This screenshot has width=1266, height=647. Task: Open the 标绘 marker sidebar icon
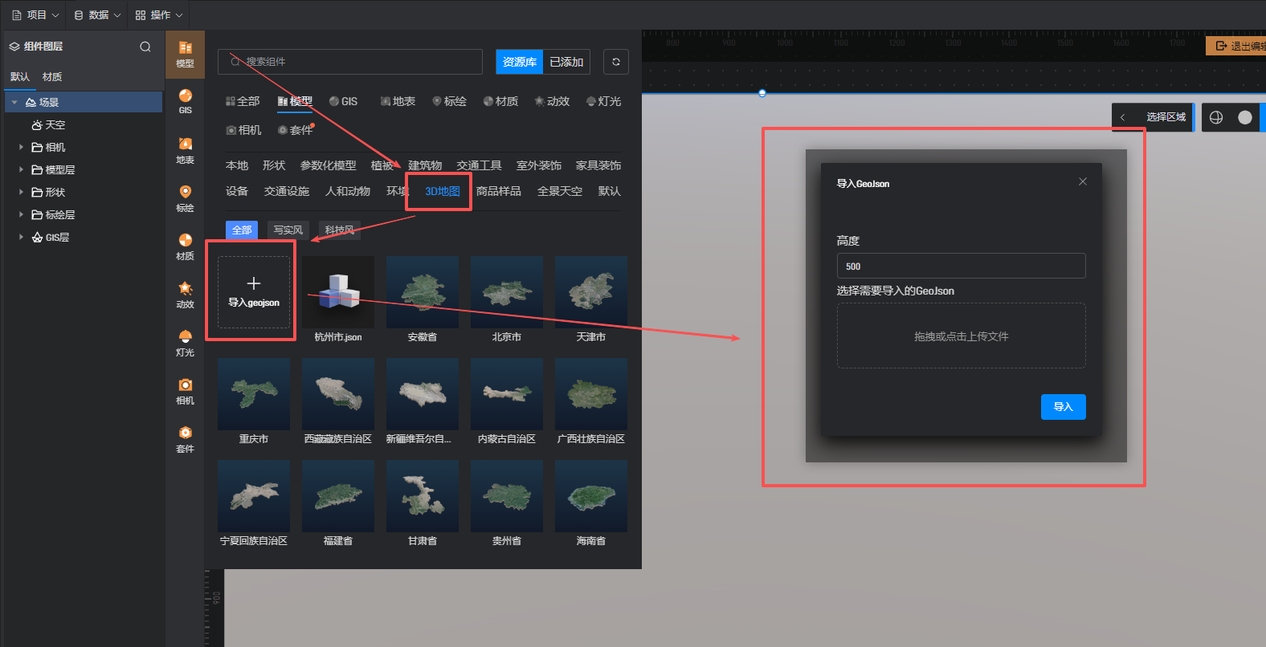(185, 197)
